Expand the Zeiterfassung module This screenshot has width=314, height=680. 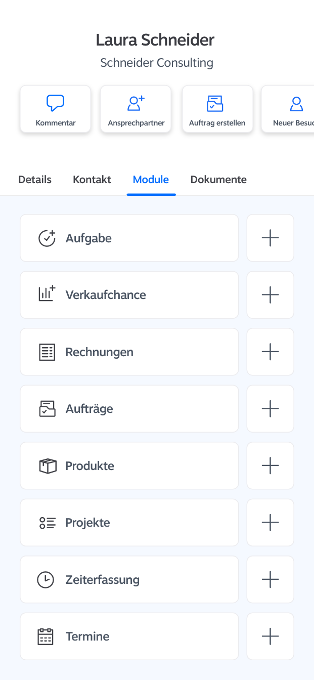(129, 579)
